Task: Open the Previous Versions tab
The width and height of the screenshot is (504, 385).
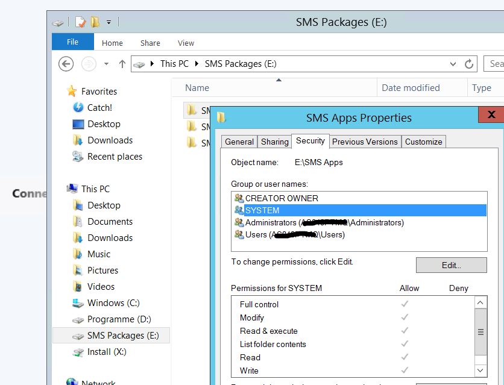Action: [x=365, y=142]
